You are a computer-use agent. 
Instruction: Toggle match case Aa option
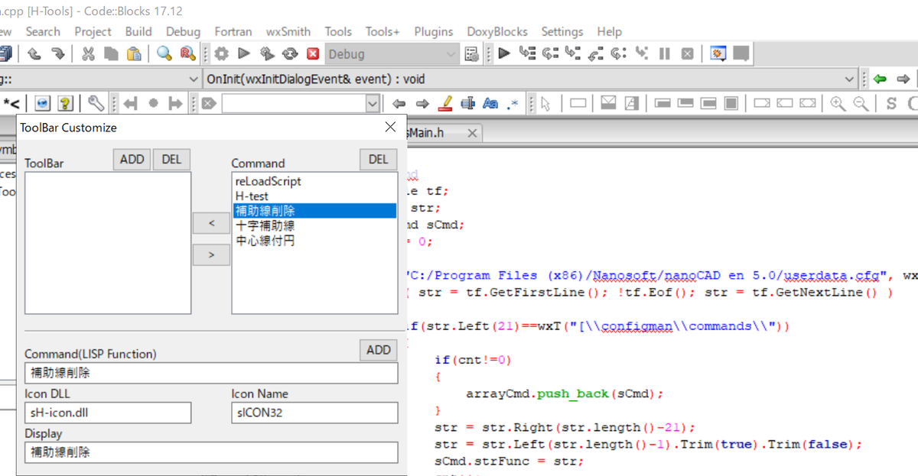tap(490, 103)
